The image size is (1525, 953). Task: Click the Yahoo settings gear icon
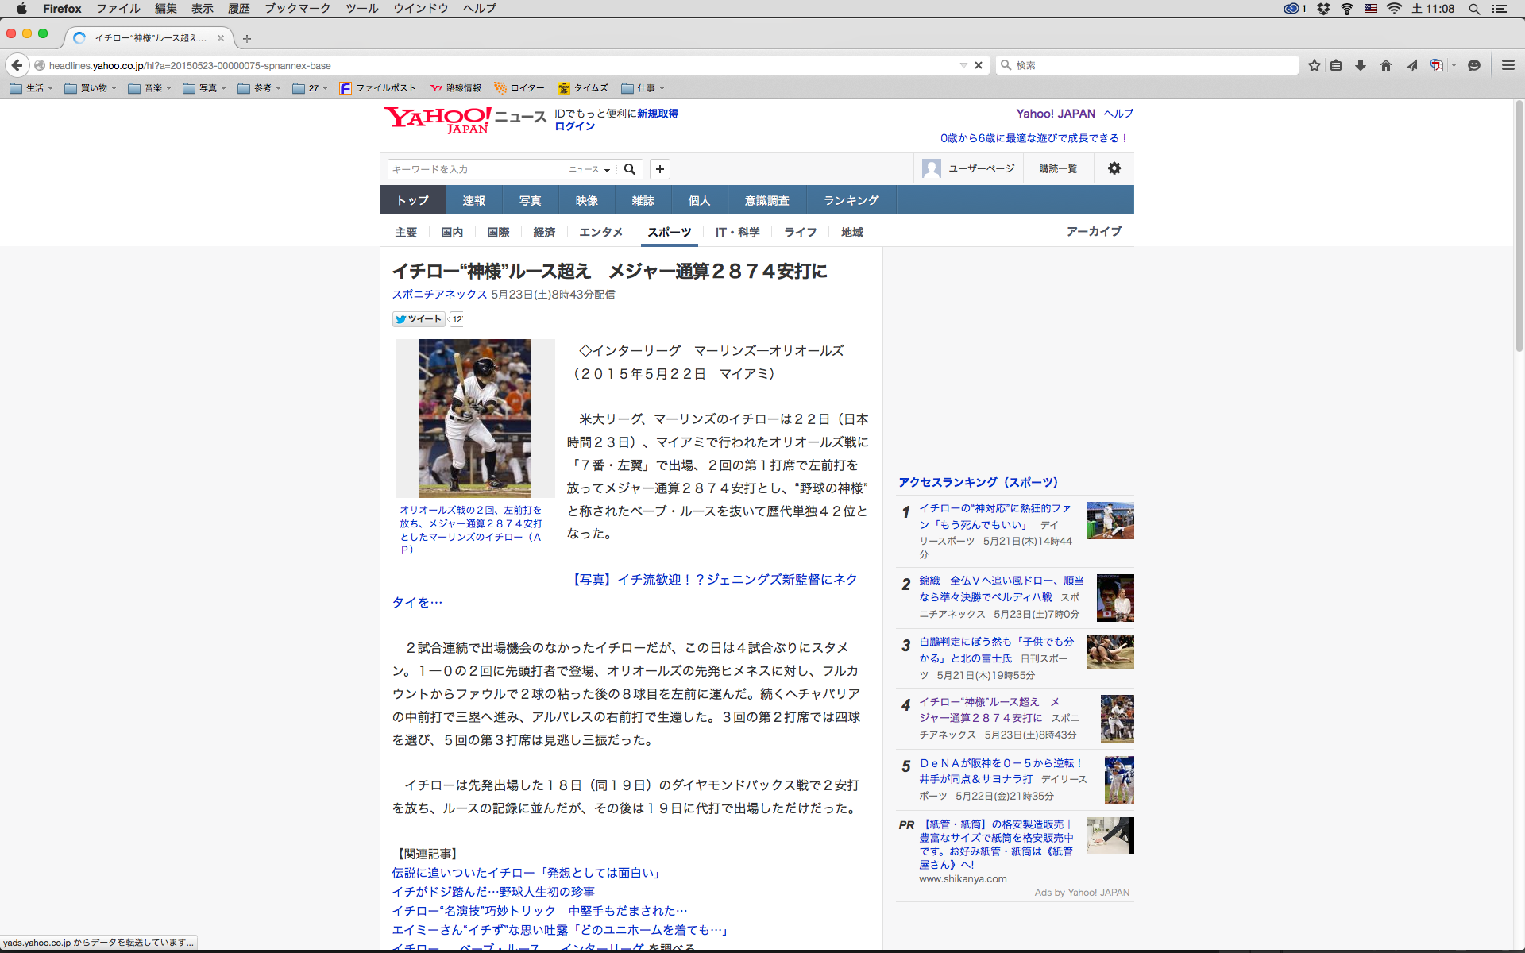pyautogui.click(x=1114, y=168)
